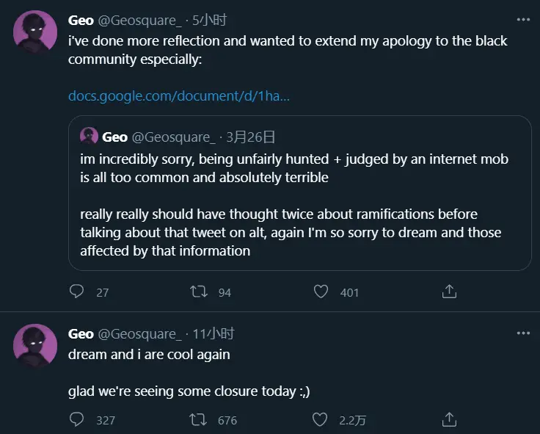Click the Geo display name on first tweet
The width and height of the screenshot is (540, 434).
tap(81, 20)
